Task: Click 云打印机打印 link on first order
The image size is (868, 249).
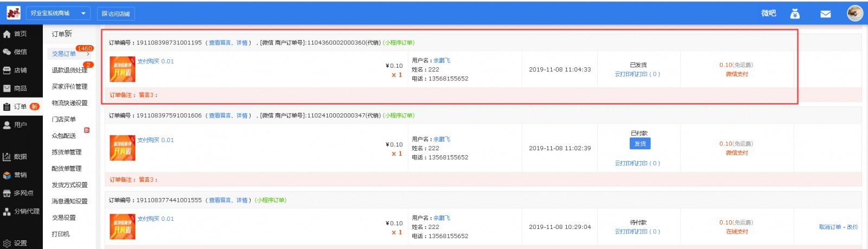Action: pyautogui.click(x=637, y=74)
